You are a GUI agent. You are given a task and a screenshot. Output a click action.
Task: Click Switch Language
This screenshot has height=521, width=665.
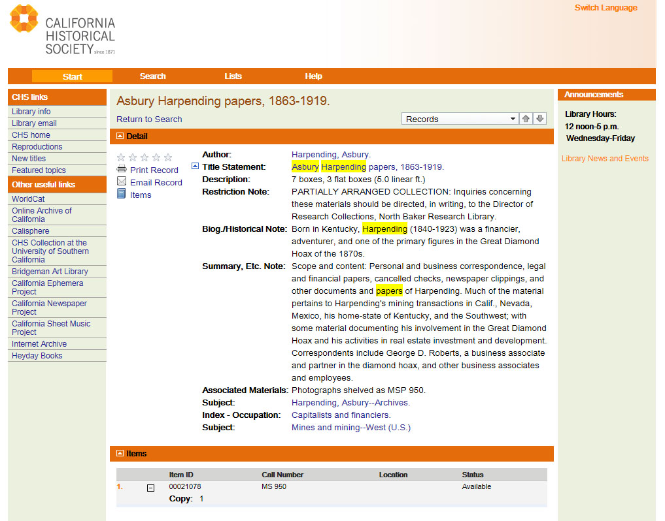605,8
